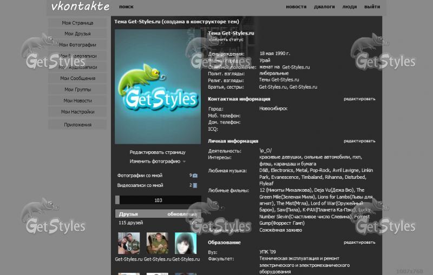Click Контактная информация section heading
This screenshot has height=275, width=433.
(x=239, y=99)
